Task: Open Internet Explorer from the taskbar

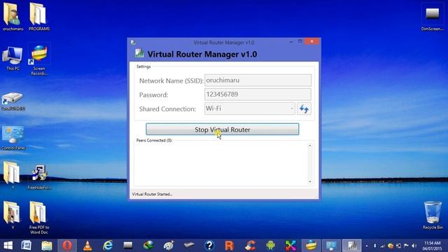Action: [108, 246]
